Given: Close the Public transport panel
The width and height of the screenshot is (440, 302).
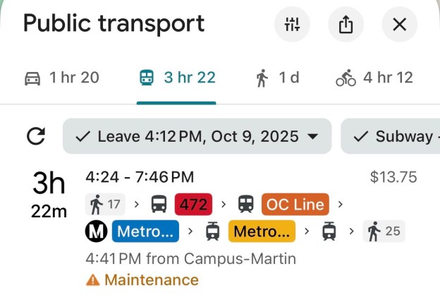Looking at the screenshot, I should point(399,25).
